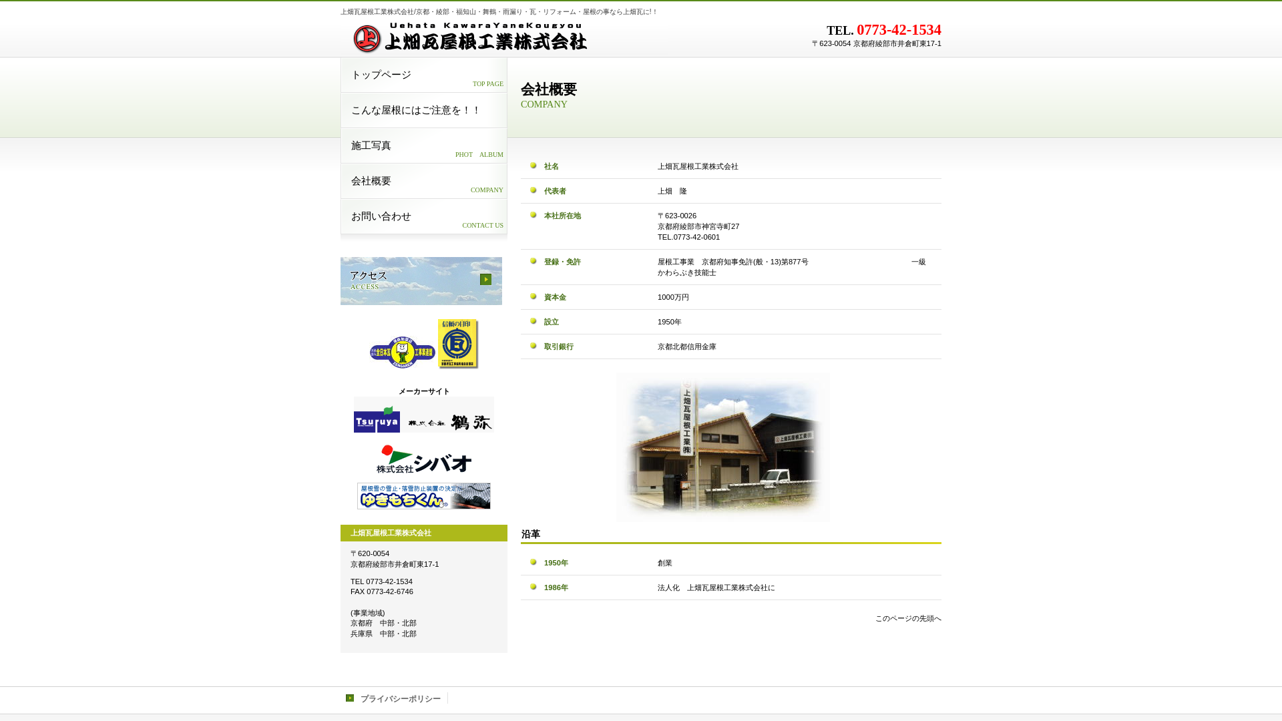Click the white arrow on アクセス banner
Screen dimensions: 1282x721
pos(485,279)
